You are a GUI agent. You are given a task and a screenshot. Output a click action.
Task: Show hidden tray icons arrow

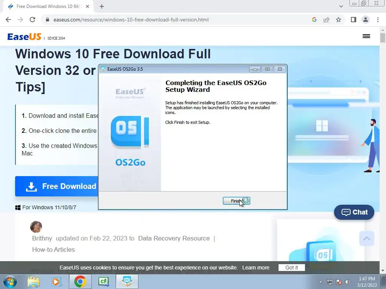point(320,282)
